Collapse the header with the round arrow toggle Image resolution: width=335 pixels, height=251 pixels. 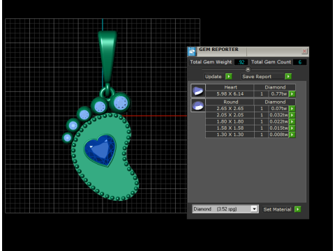(248, 69)
